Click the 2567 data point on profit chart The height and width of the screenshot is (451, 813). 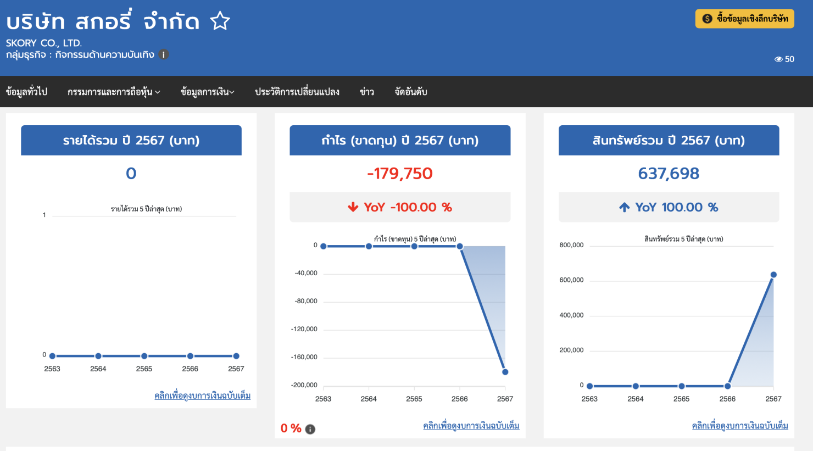[505, 372]
